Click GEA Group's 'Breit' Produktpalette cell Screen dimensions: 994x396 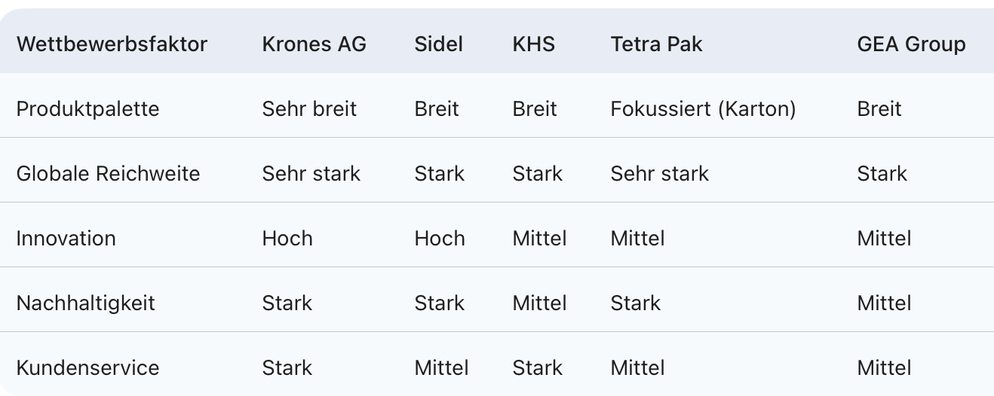click(x=879, y=109)
